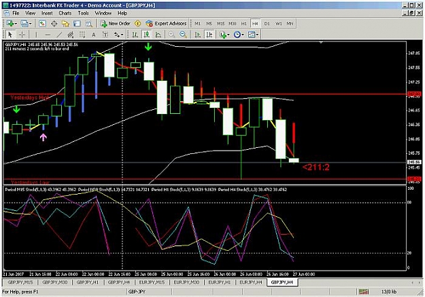Show the Navigator panel star-folder icon
The image size is (425, 297).
pyautogui.click(x=65, y=24)
